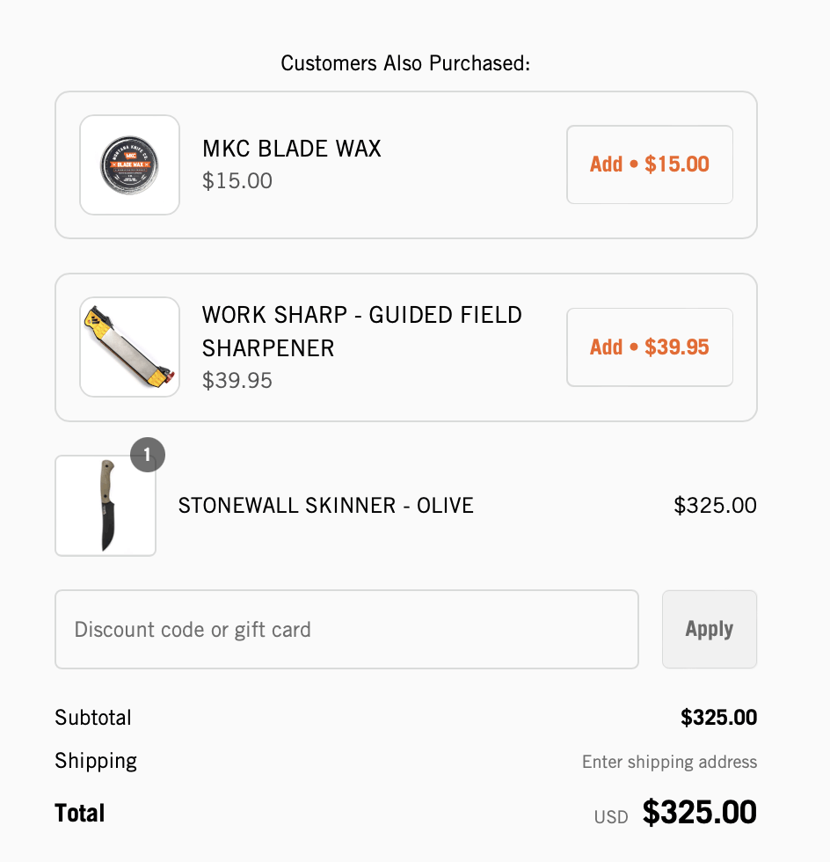This screenshot has width=830, height=862.
Task: Add MKC Blade Wax for $15.00
Action: pyautogui.click(x=649, y=164)
